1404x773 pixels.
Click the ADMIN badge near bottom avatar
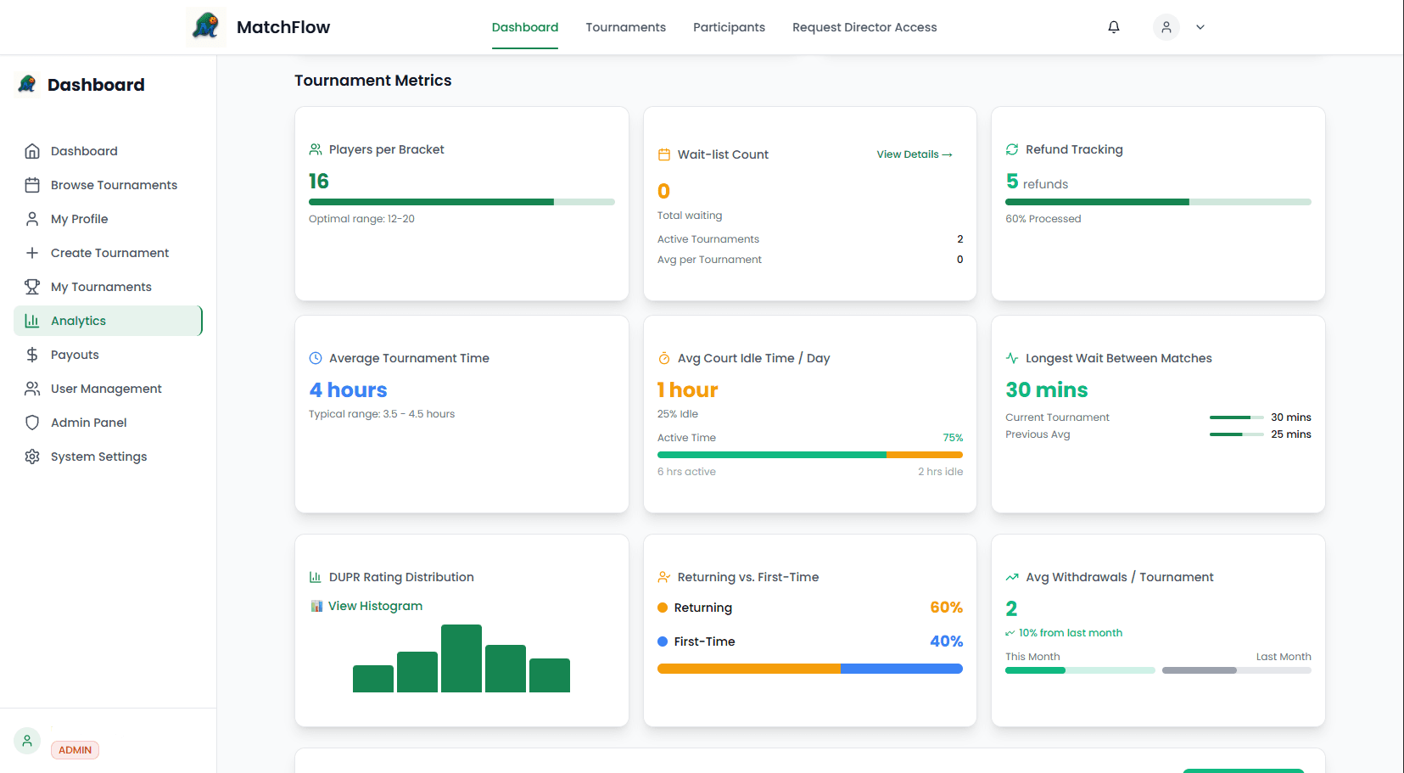coord(74,749)
